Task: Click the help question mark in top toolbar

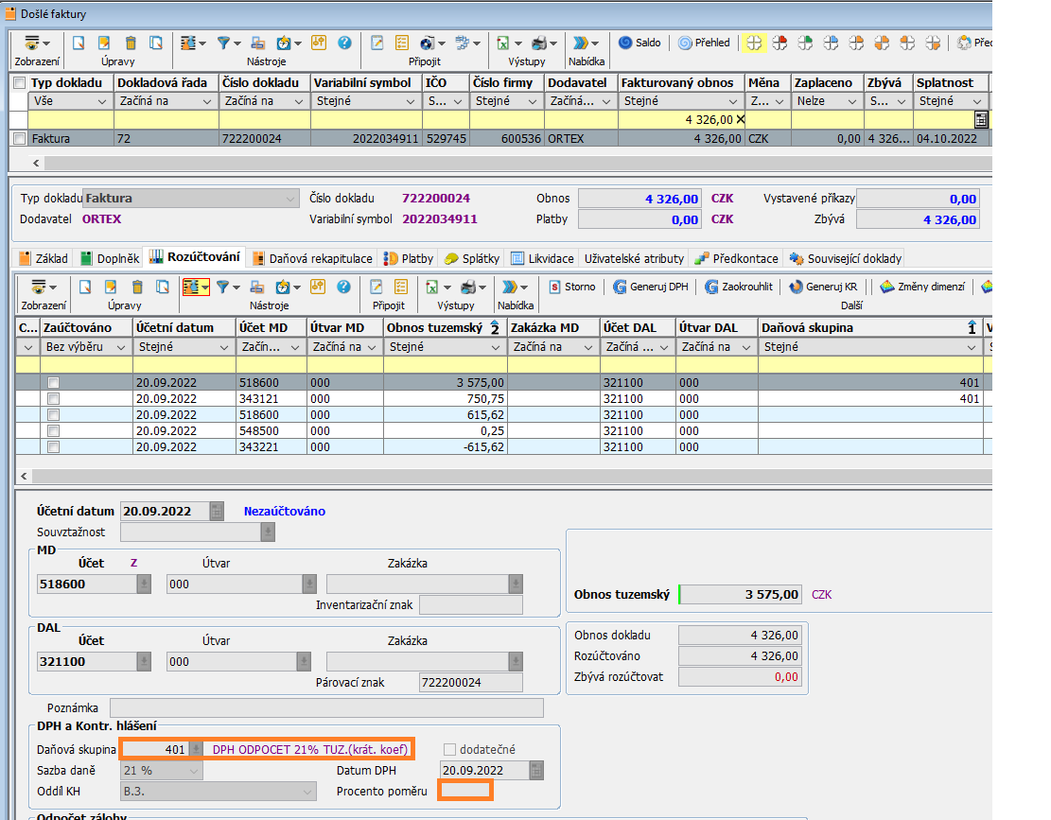Action: [x=344, y=43]
